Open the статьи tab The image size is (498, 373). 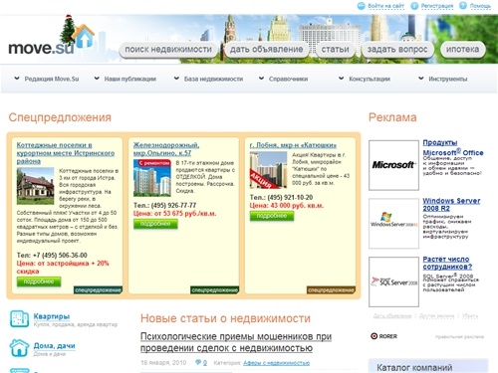click(335, 50)
